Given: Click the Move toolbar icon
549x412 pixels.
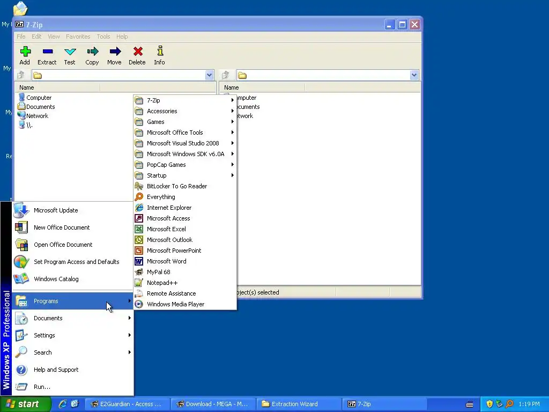Looking at the screenshot, I should click(x=115, y=55).
